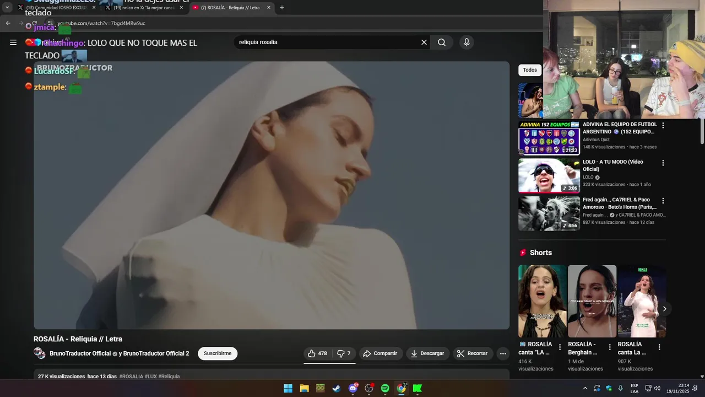The image size is (705, 397).
Task: Close the ROSALÍA Reliquia tab
Action: click(x=269, y=8)
